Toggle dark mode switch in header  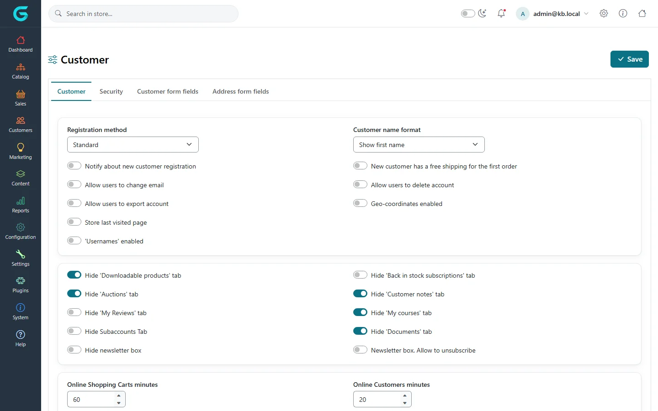[468, 13]
